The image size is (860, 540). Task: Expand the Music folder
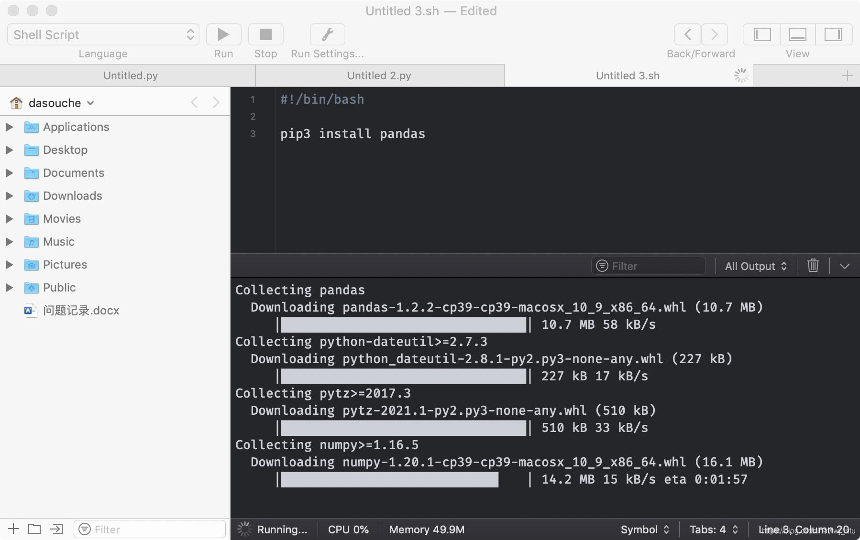pyautogui.click(x=9, y=241)
